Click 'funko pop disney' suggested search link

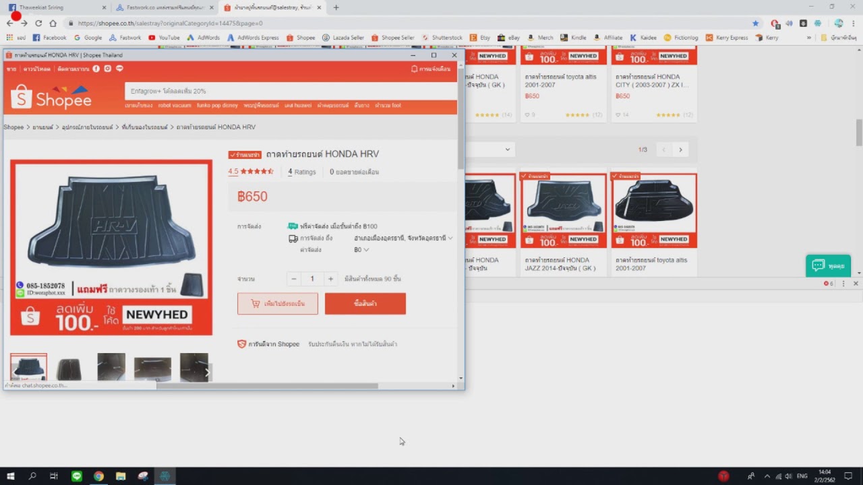pyautogui.click(x=217, y=105)
